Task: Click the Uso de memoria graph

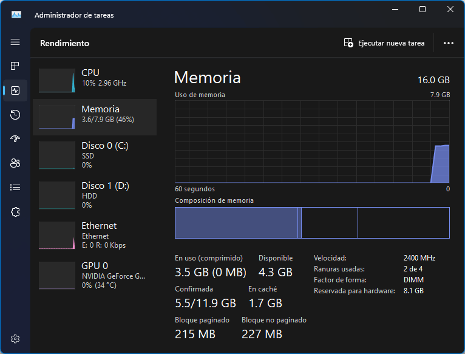Action: 312,141
